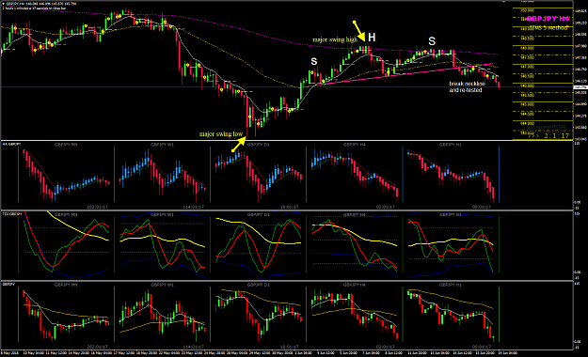
Task: Click GBPJPY D1 label in the TDI panel
Action: [x=258, y=214]
